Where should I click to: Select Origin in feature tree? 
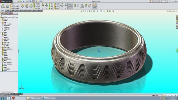(4, 31)
